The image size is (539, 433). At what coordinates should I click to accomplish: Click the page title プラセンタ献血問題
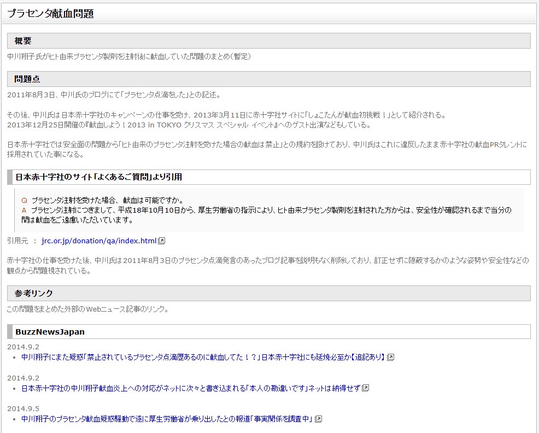click(50, 14)
